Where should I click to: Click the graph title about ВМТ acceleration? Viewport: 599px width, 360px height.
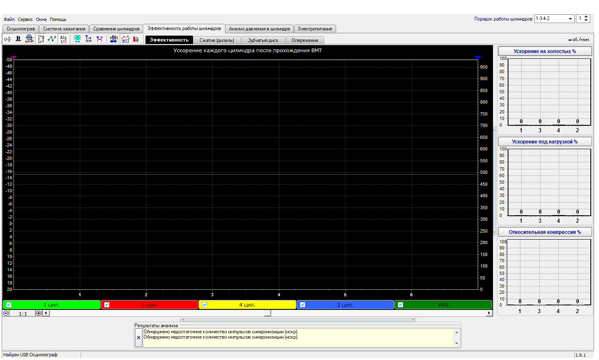[x=248, y=51]
